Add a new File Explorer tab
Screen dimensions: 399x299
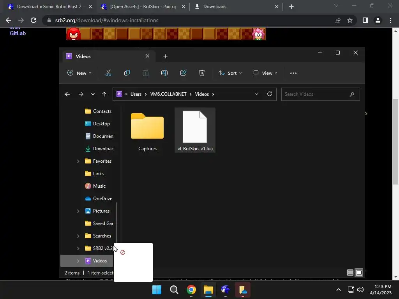click(165, 56)
